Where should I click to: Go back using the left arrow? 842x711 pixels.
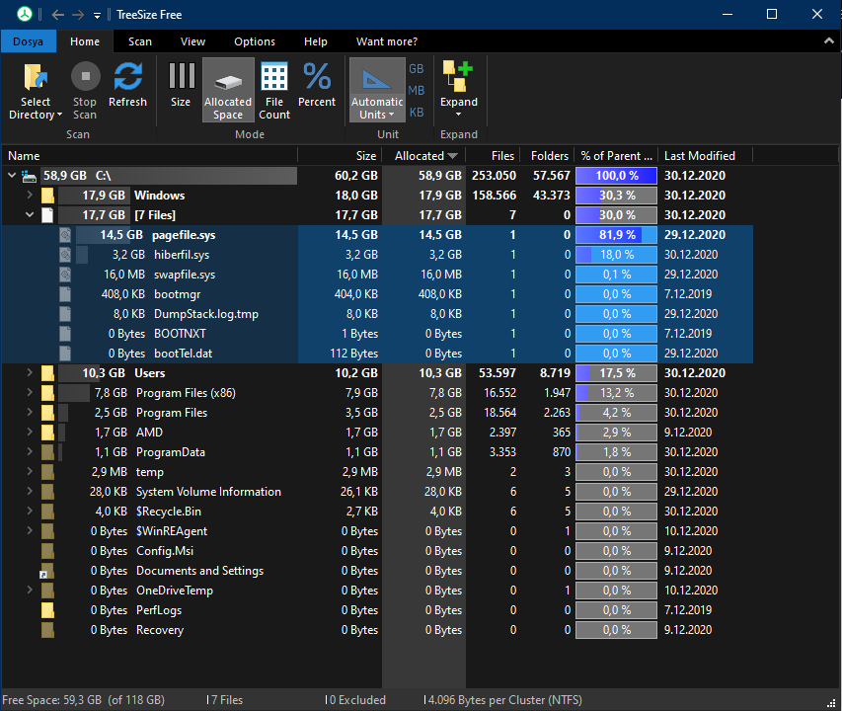click(58, 15)
